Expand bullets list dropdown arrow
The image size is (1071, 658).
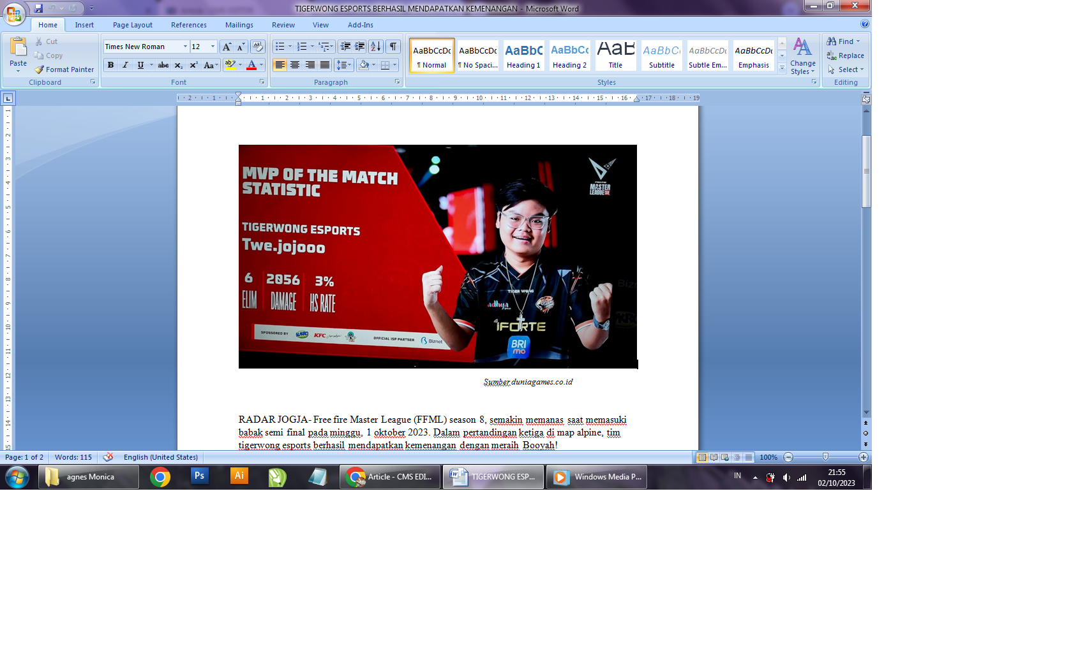tap(290, 47)
